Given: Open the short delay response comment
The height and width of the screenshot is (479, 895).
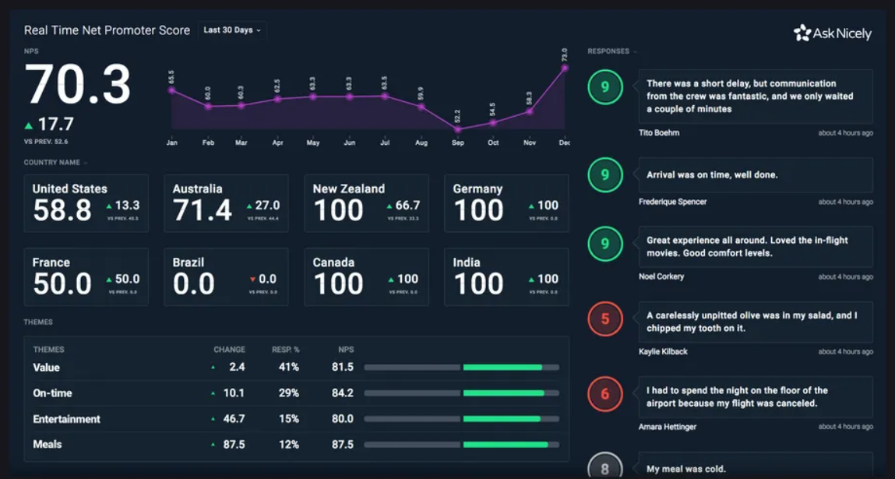Looking at the screenshot, I should [756, 96].
